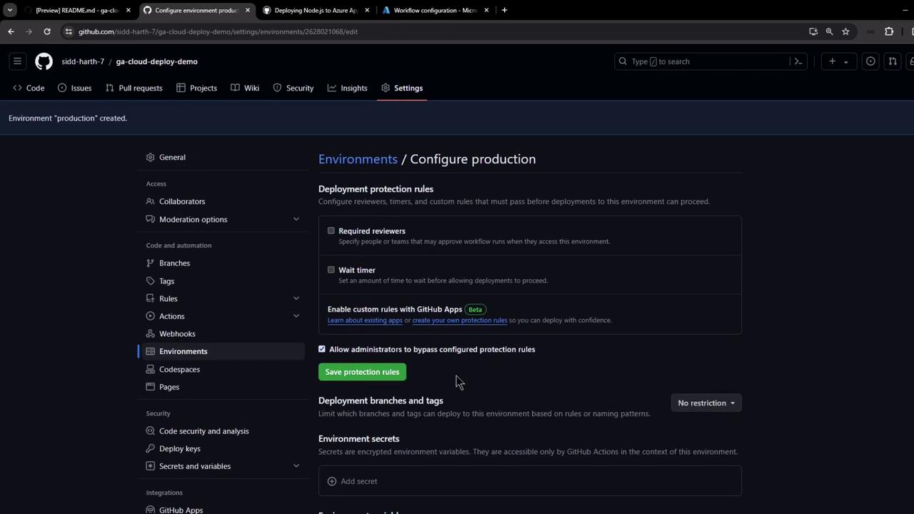Switch to the Pull requests tab
Image resolution: width=914 pixels, height=514 pixels.
click(x=134, y=88)
